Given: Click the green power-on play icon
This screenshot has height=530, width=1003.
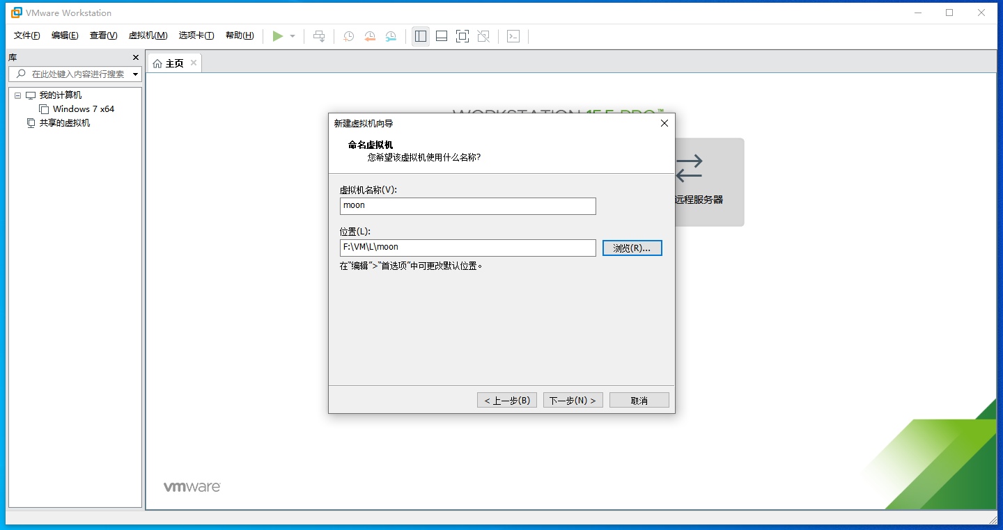Looking at the screenshot, I should click(x=278, y=36).
